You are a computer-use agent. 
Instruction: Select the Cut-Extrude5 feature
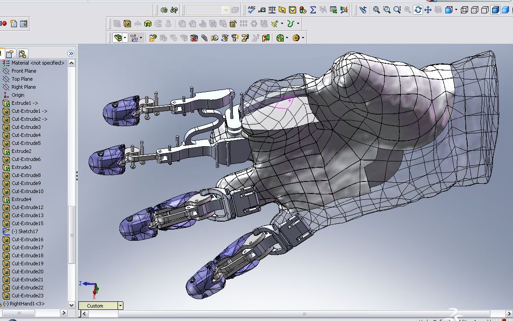click(26, 143)
